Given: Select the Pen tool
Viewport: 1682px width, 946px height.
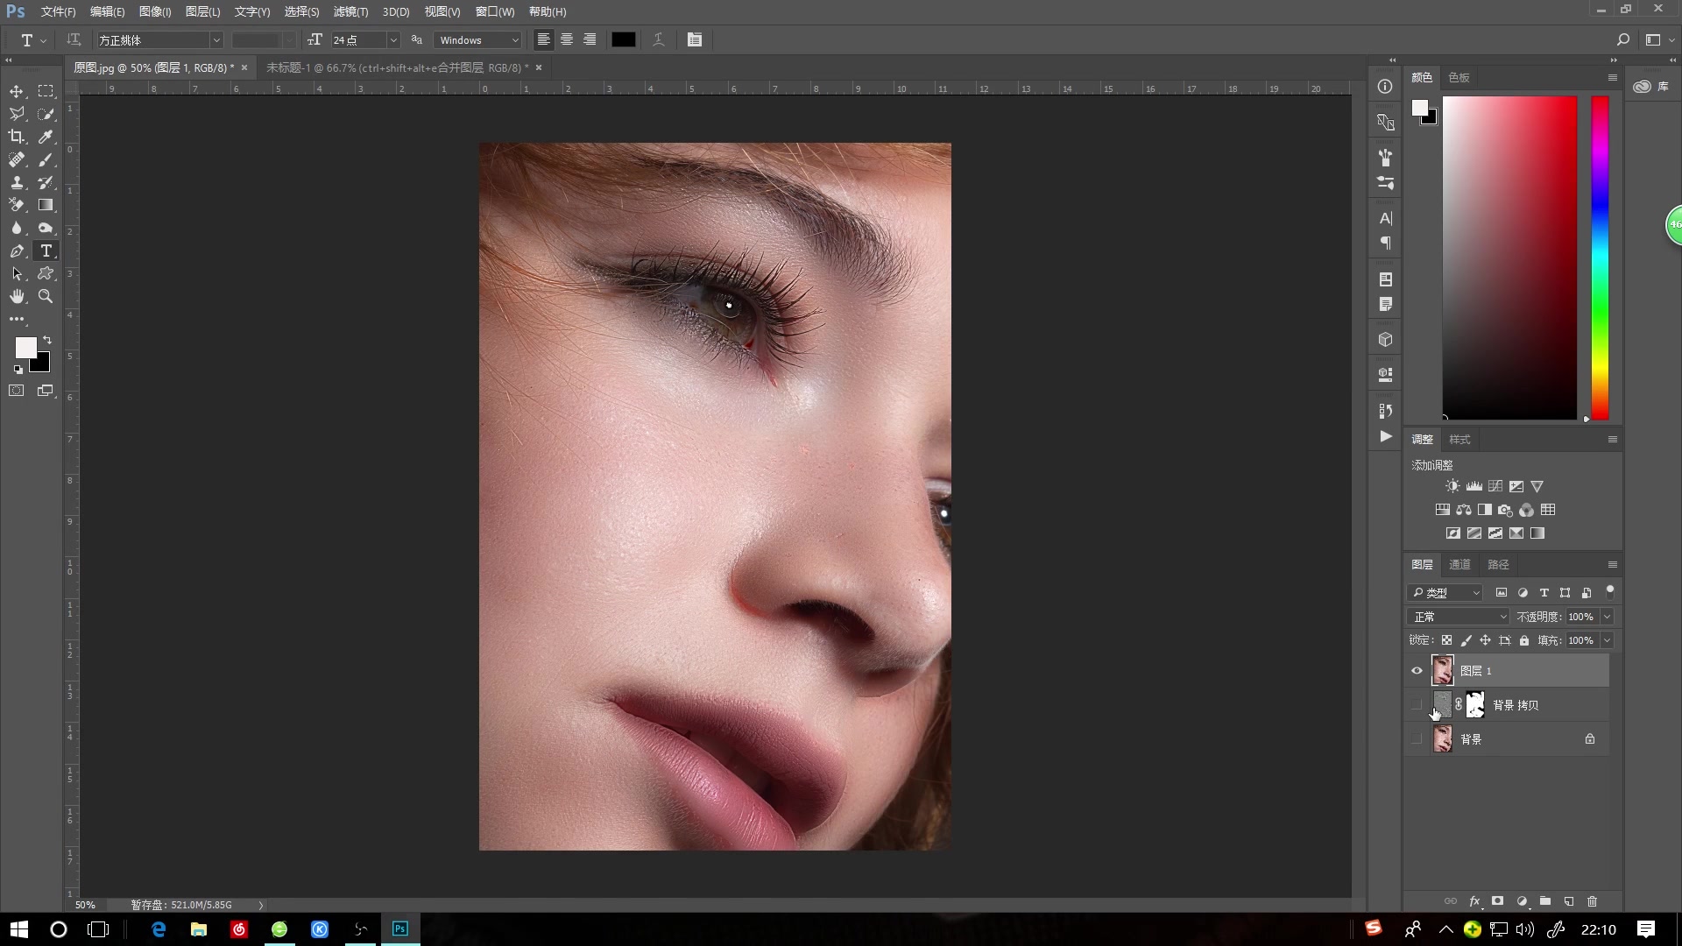Looking at the screenshot, I should (x=17, y=251).
